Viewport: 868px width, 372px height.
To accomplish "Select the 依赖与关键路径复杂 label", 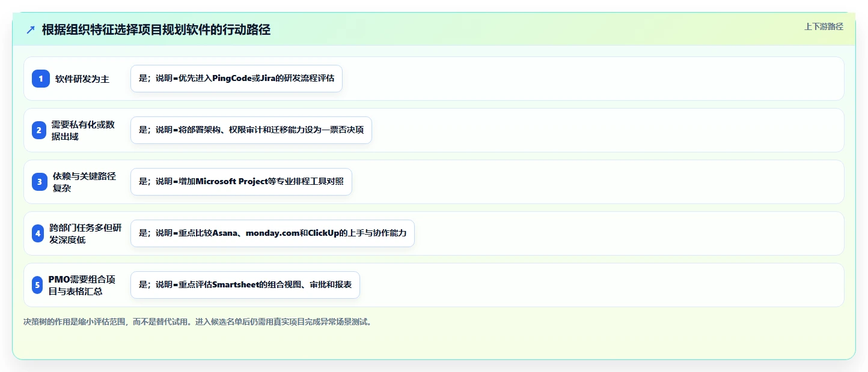I will tap(84, 182).
